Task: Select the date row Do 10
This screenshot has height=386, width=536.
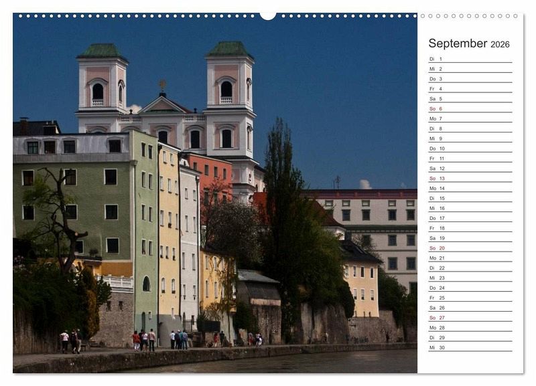Action: pyautogui.click(x=470, y=149)
